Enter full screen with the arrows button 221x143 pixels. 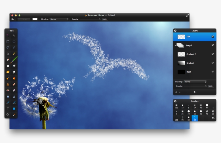pyautogui.click(x=187, y=16)
